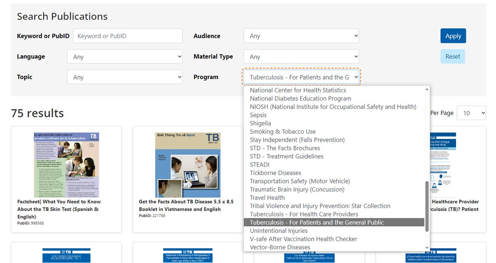This screenshot has height=263, width=496.
Task: Select STD - Treatment Guidelines option
Action: coord(334,156)
